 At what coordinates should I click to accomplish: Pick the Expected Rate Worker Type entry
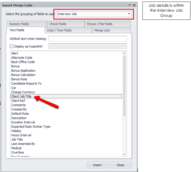click(31, 126)
